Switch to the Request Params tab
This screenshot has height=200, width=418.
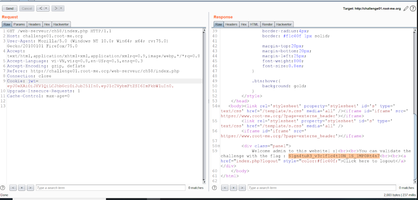point(19,24)
